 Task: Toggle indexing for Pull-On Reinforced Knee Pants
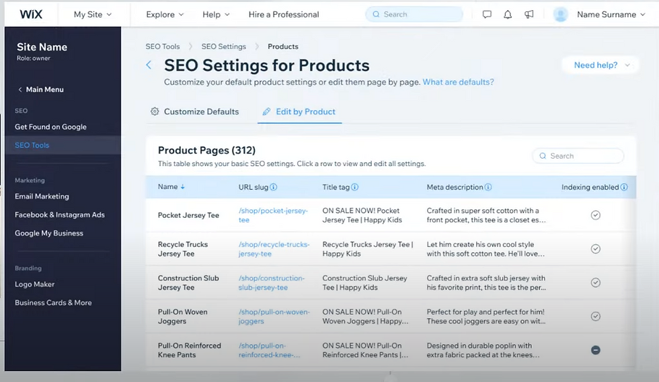[x=596, y=350]
